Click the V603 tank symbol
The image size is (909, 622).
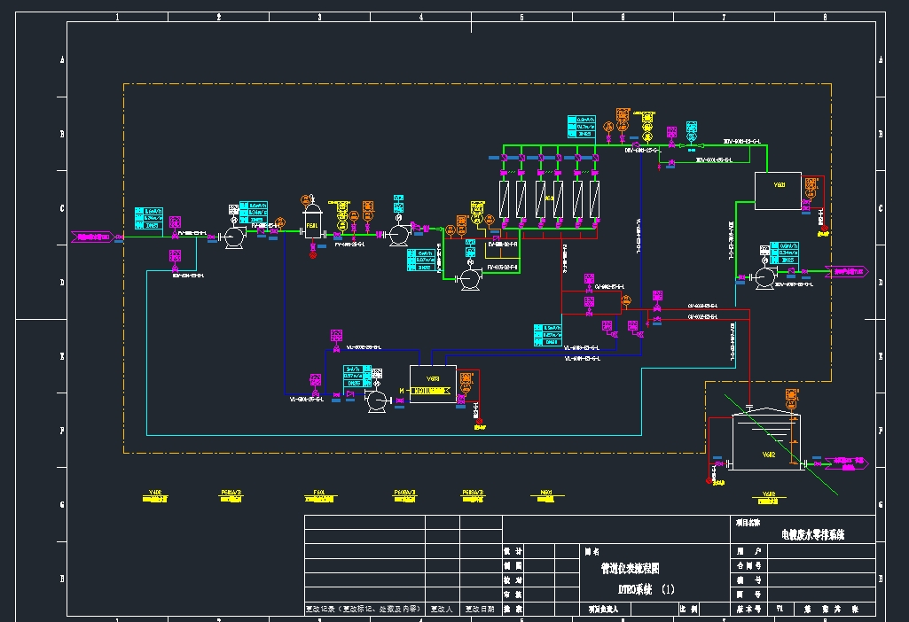[x=433, y=383]
